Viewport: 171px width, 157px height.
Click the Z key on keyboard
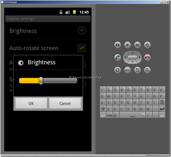(x=110, y=108)
